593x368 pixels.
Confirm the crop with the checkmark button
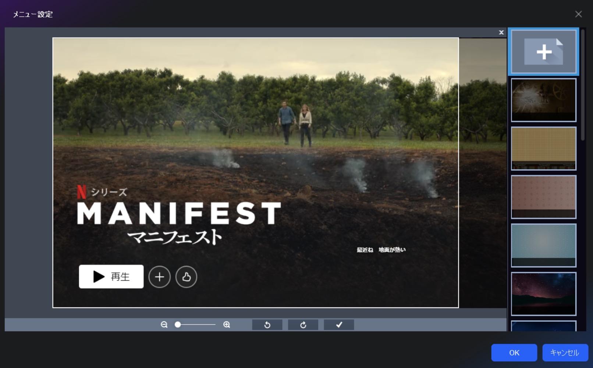(339, 325)
